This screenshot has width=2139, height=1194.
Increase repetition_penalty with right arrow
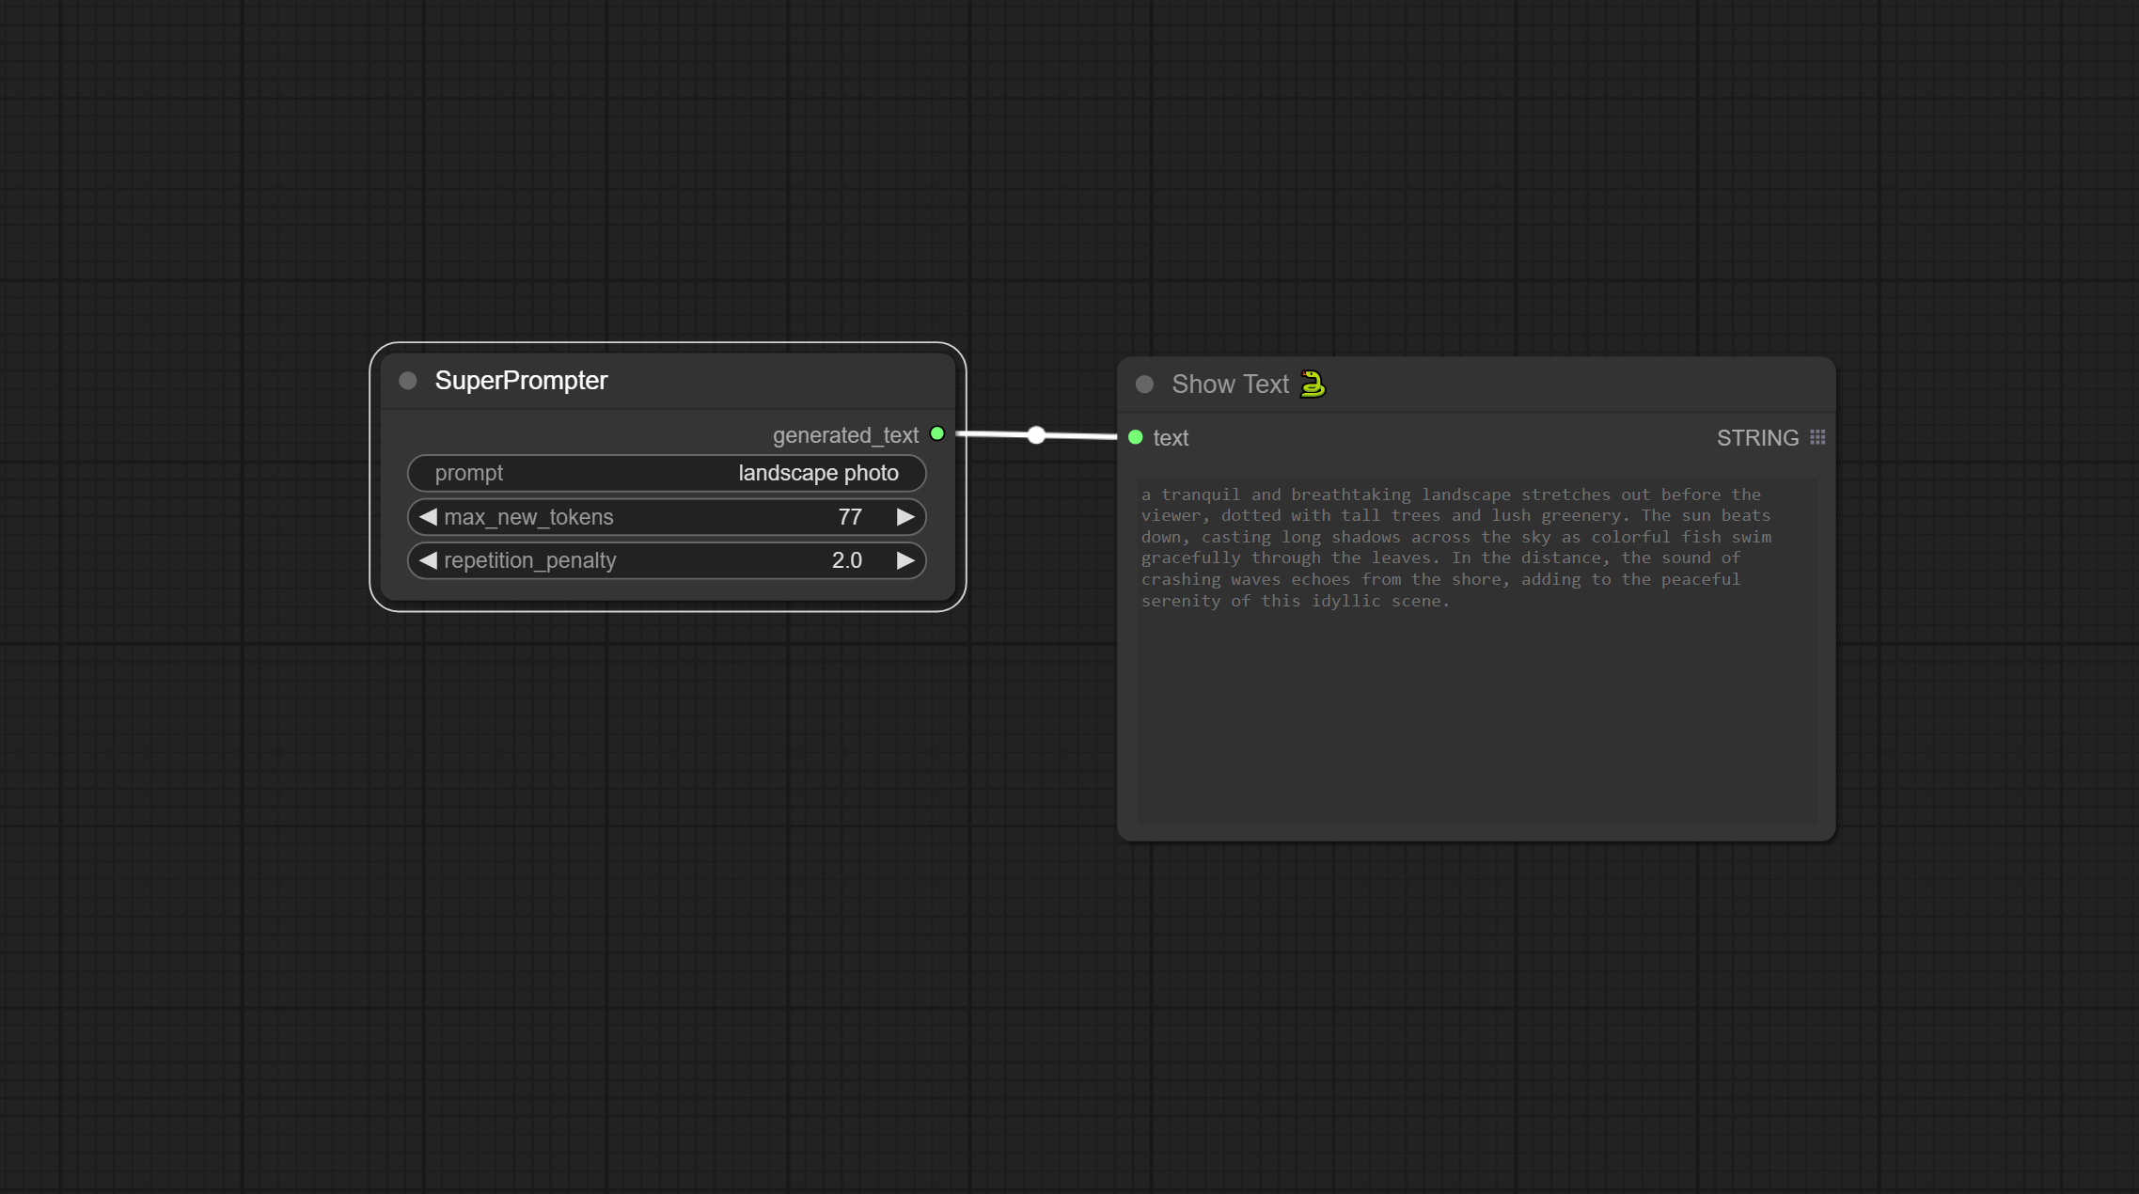(x=905, y=560)
